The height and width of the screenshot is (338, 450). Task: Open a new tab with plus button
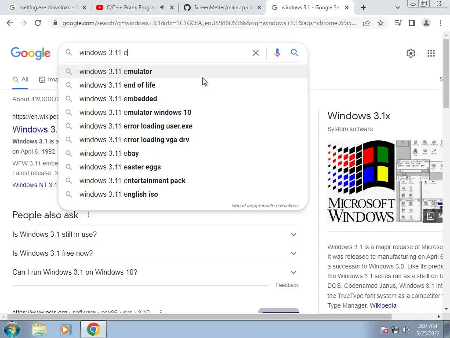[363, 8]
